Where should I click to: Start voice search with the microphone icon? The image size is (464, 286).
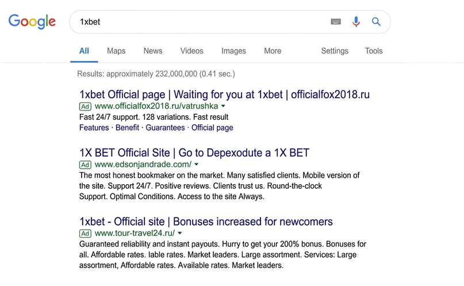tap(356, 22)
